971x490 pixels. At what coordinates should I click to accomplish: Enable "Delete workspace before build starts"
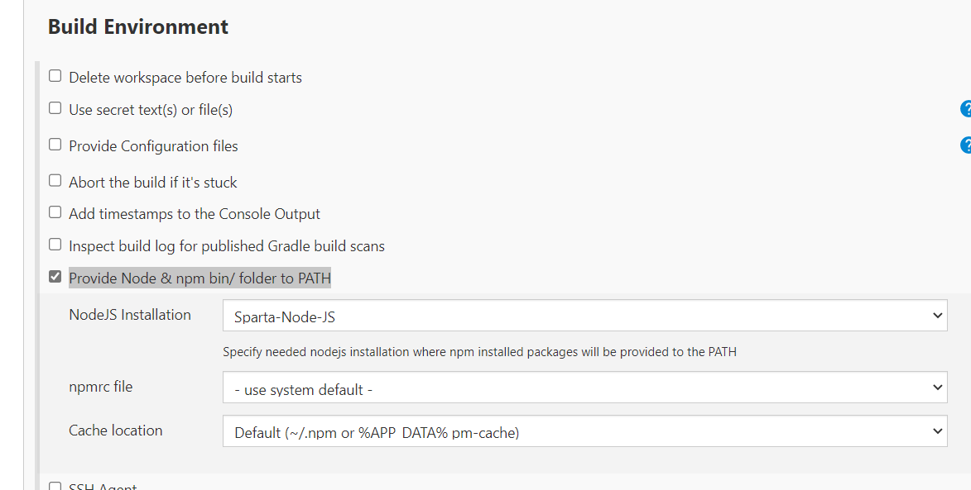point(55,74)
